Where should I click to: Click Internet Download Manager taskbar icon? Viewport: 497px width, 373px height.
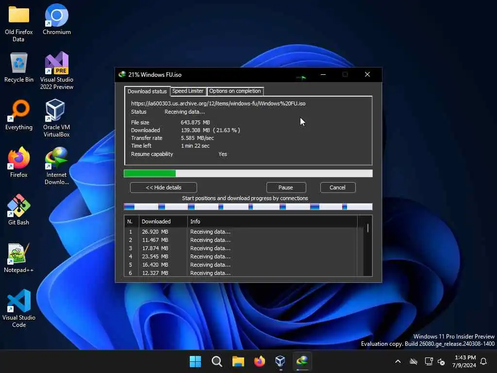(302, 361)
